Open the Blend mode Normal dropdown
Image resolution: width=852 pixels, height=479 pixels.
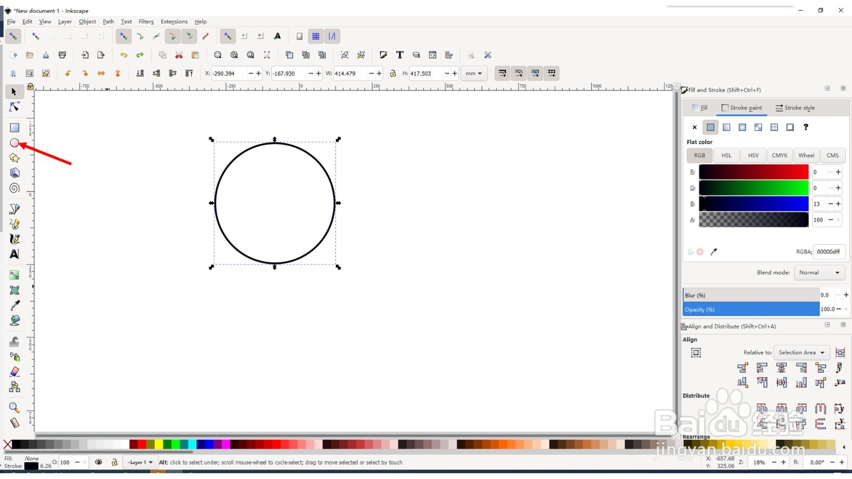(819, 272)
